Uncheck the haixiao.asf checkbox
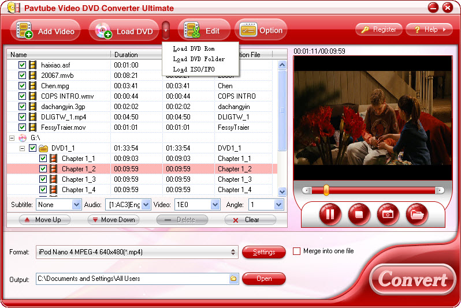 coord(22,65)
